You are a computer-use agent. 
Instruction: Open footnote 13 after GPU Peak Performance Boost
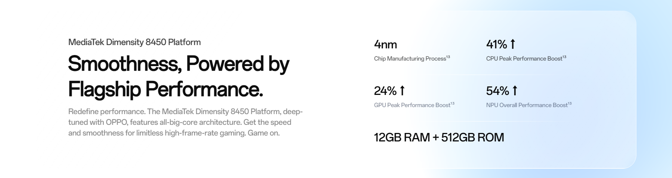(452, 104)
